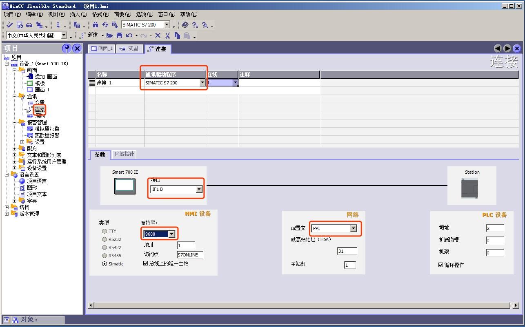
Task: Collapse the 画面 folder in project tree
Action: click(15, 70)
